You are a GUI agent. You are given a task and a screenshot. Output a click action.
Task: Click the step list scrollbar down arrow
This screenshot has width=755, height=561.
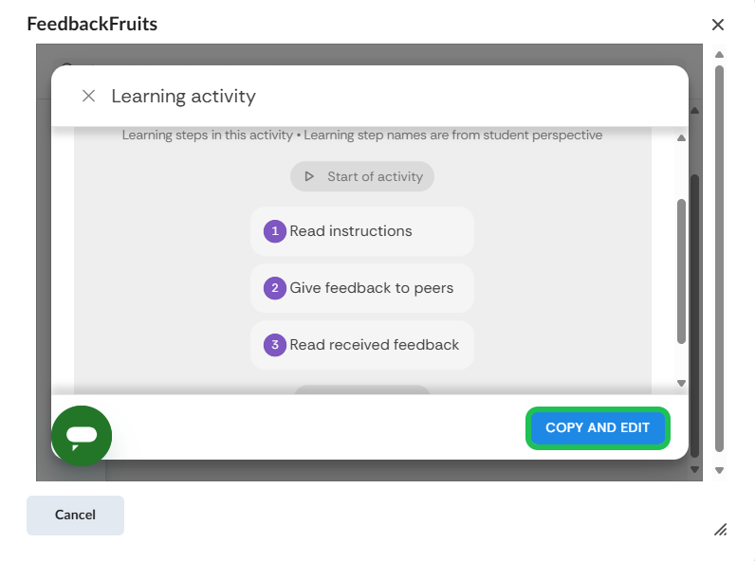pyautogui.click(x=681, y=383)
